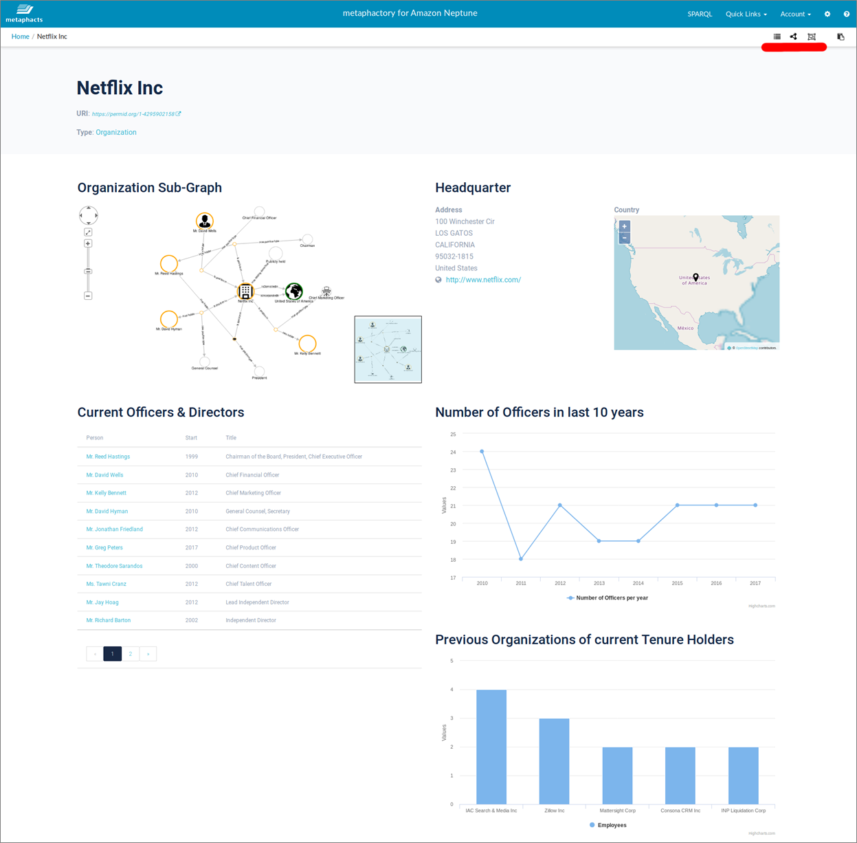Open the Organization type link
Image resolution: width=857 pixels, height=843 pixels.
116,132
